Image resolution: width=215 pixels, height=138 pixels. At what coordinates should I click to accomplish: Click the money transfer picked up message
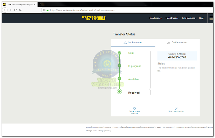coord(176,69)
